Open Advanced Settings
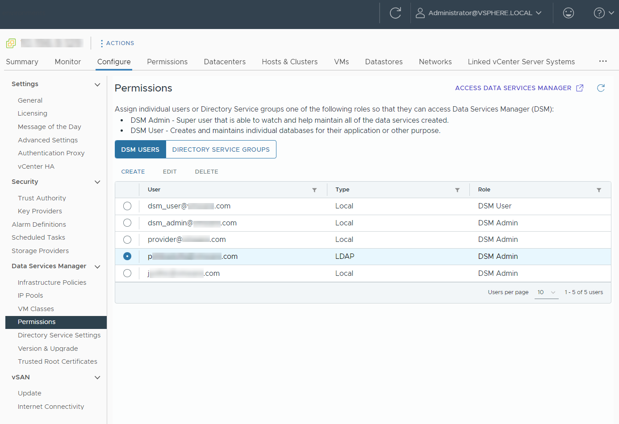 (48, 140)
